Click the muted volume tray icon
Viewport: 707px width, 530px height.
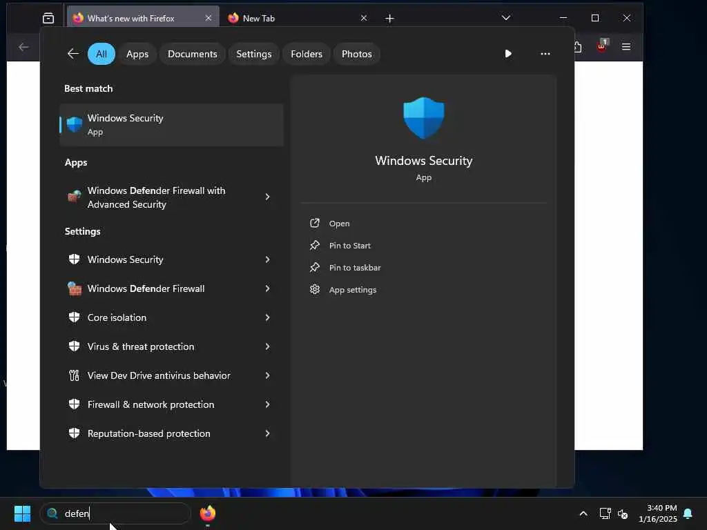pos(623,513)
